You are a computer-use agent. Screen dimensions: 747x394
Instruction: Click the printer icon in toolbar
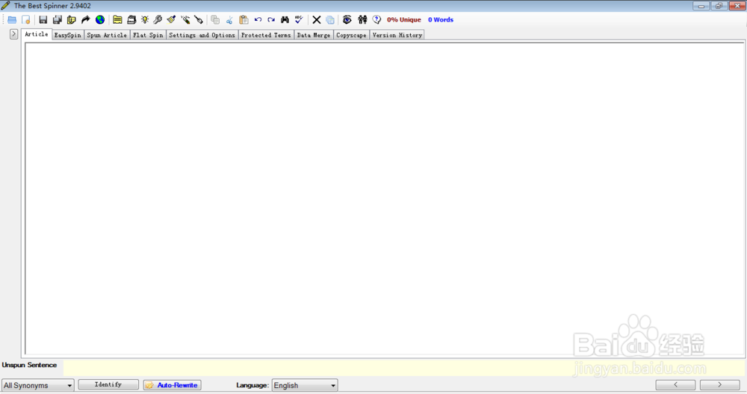(131, 20)
